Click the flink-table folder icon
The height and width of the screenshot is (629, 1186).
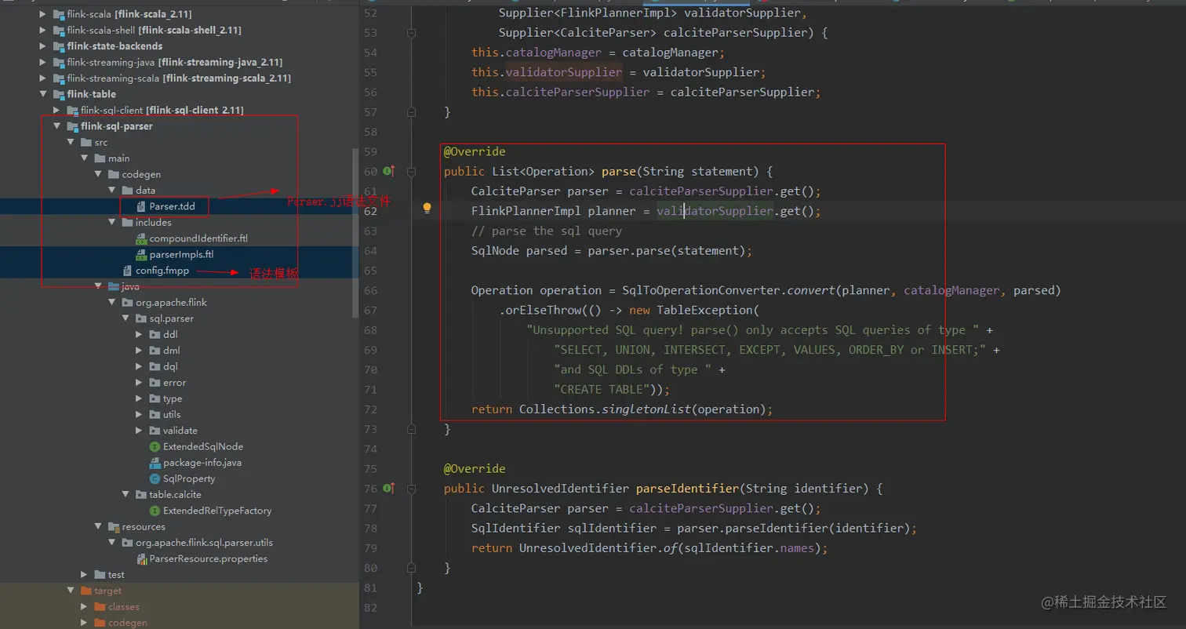(x=59, y=94)
